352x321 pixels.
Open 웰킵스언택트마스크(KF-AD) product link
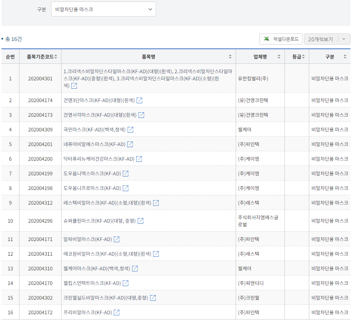92,283
